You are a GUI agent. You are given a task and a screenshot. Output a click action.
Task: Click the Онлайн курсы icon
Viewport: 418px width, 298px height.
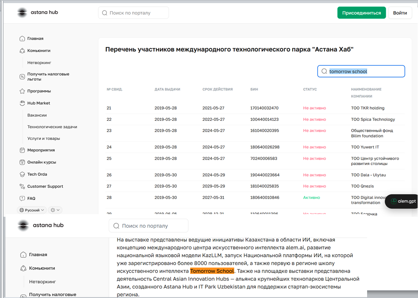click(x=22, y=162)
